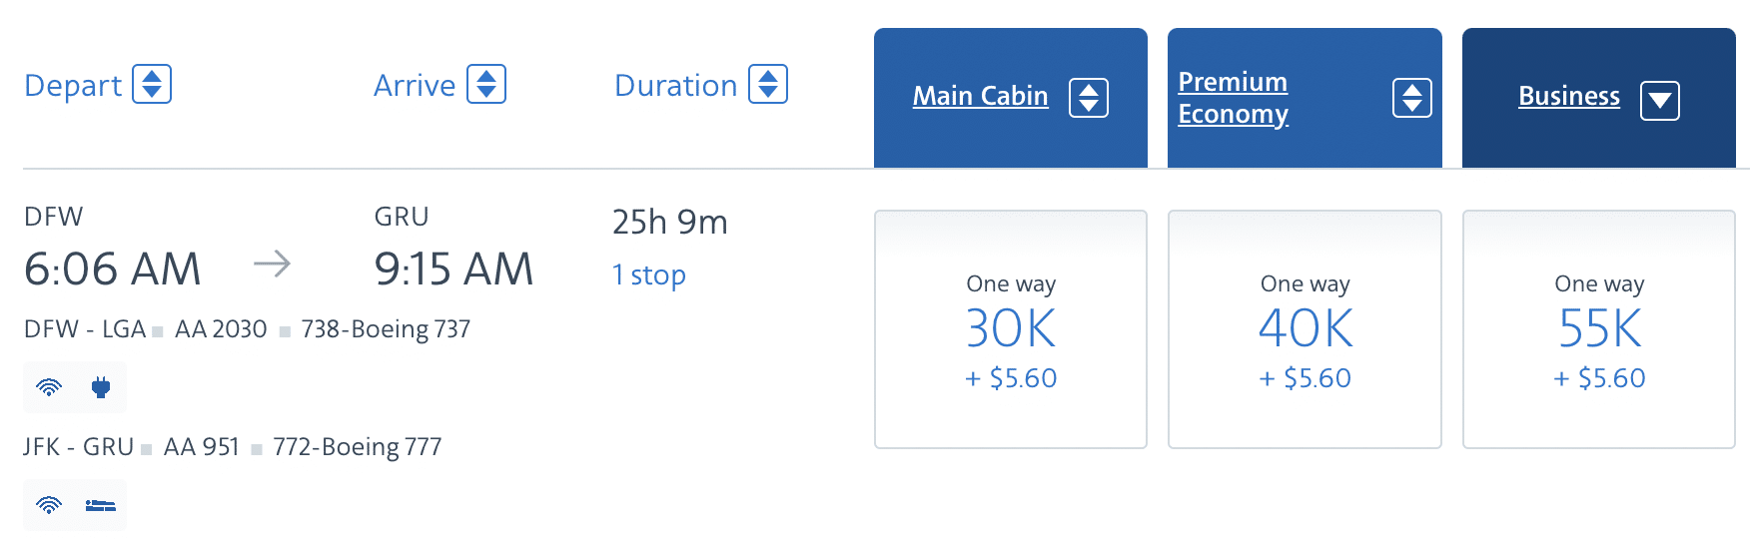The width and height of the screenshot is (1750, 539).
Task: Toggle Main Cabin price sort icon
Action: pos(1089,98)
